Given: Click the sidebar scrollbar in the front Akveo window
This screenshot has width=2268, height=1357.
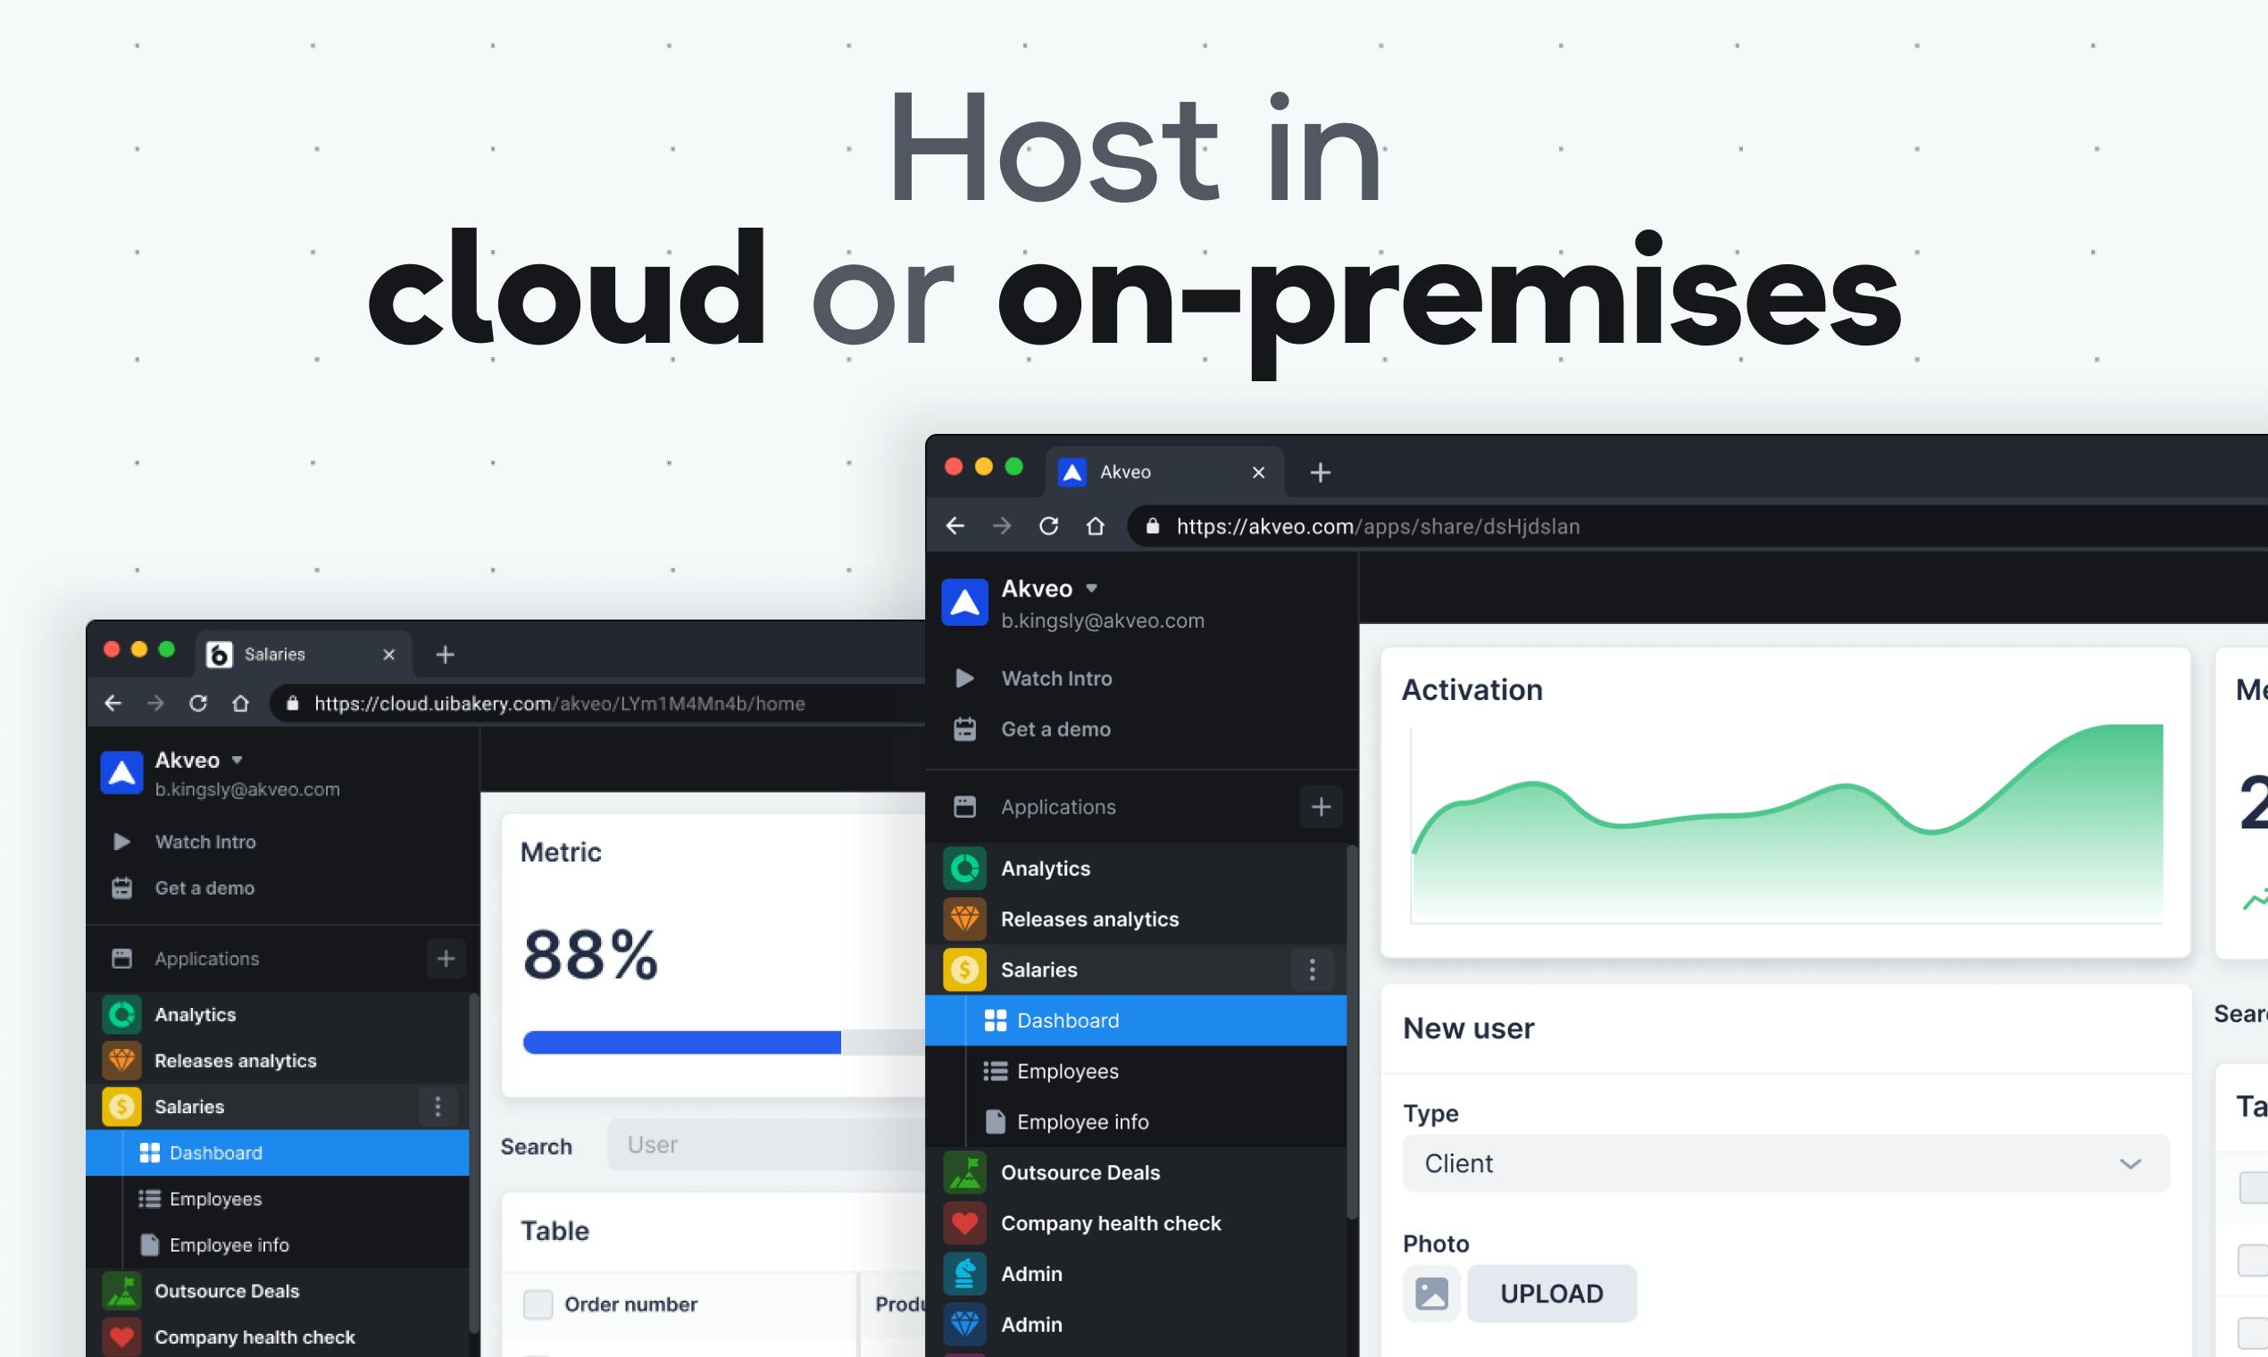Looking at the screenshot, I should click(1352, 1031).
